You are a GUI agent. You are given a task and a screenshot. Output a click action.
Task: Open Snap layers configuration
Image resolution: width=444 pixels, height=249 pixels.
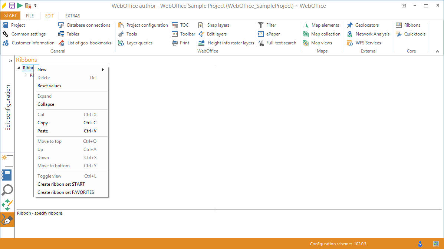(200, 25)
